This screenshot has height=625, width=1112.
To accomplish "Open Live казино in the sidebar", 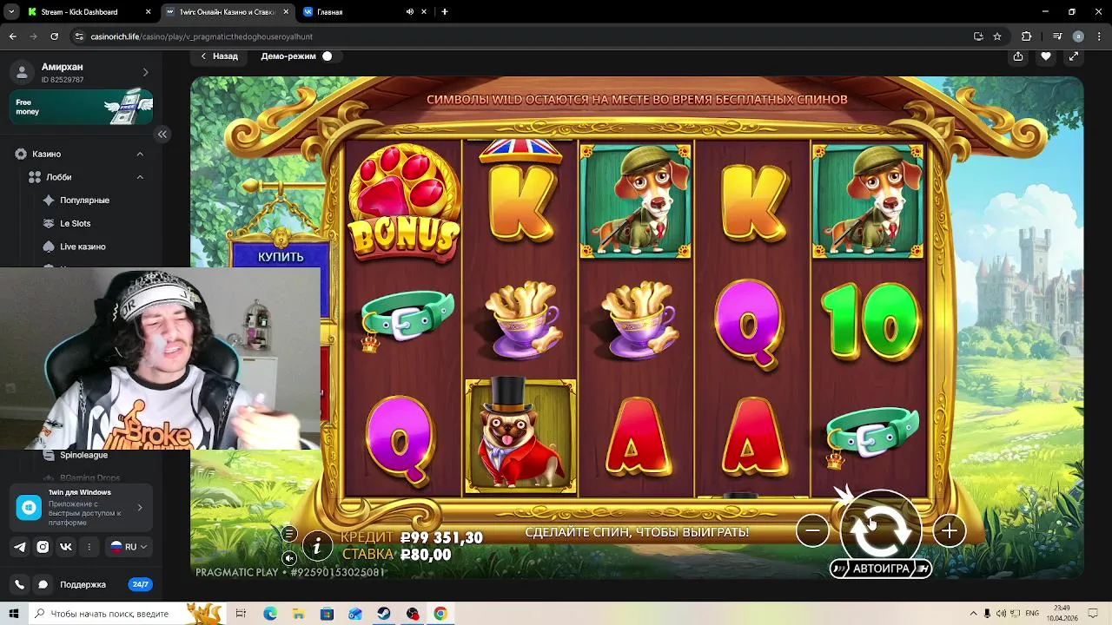I will (83, 247).
